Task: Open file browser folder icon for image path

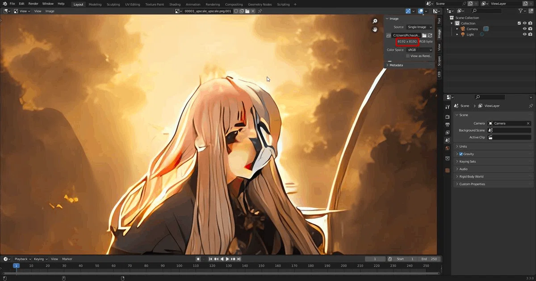Action: tap(424, 35)
